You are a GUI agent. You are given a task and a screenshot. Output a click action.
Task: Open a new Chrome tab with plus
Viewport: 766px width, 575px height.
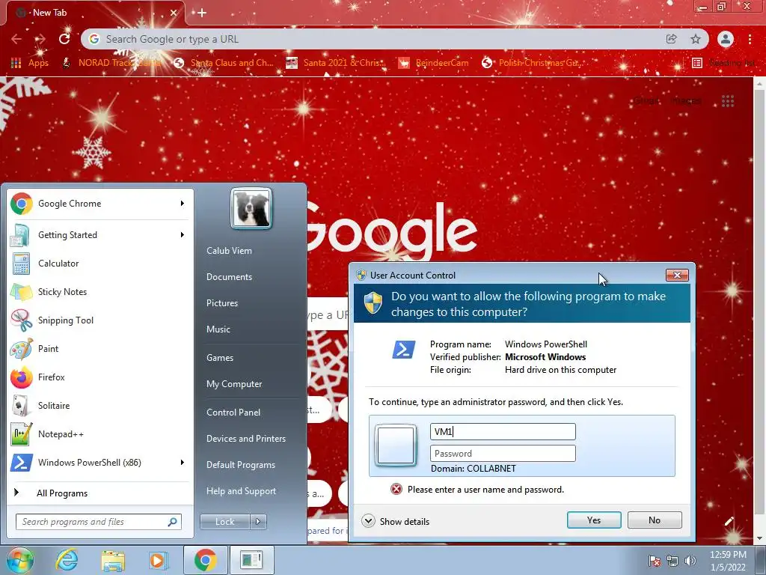click(202, 13)
